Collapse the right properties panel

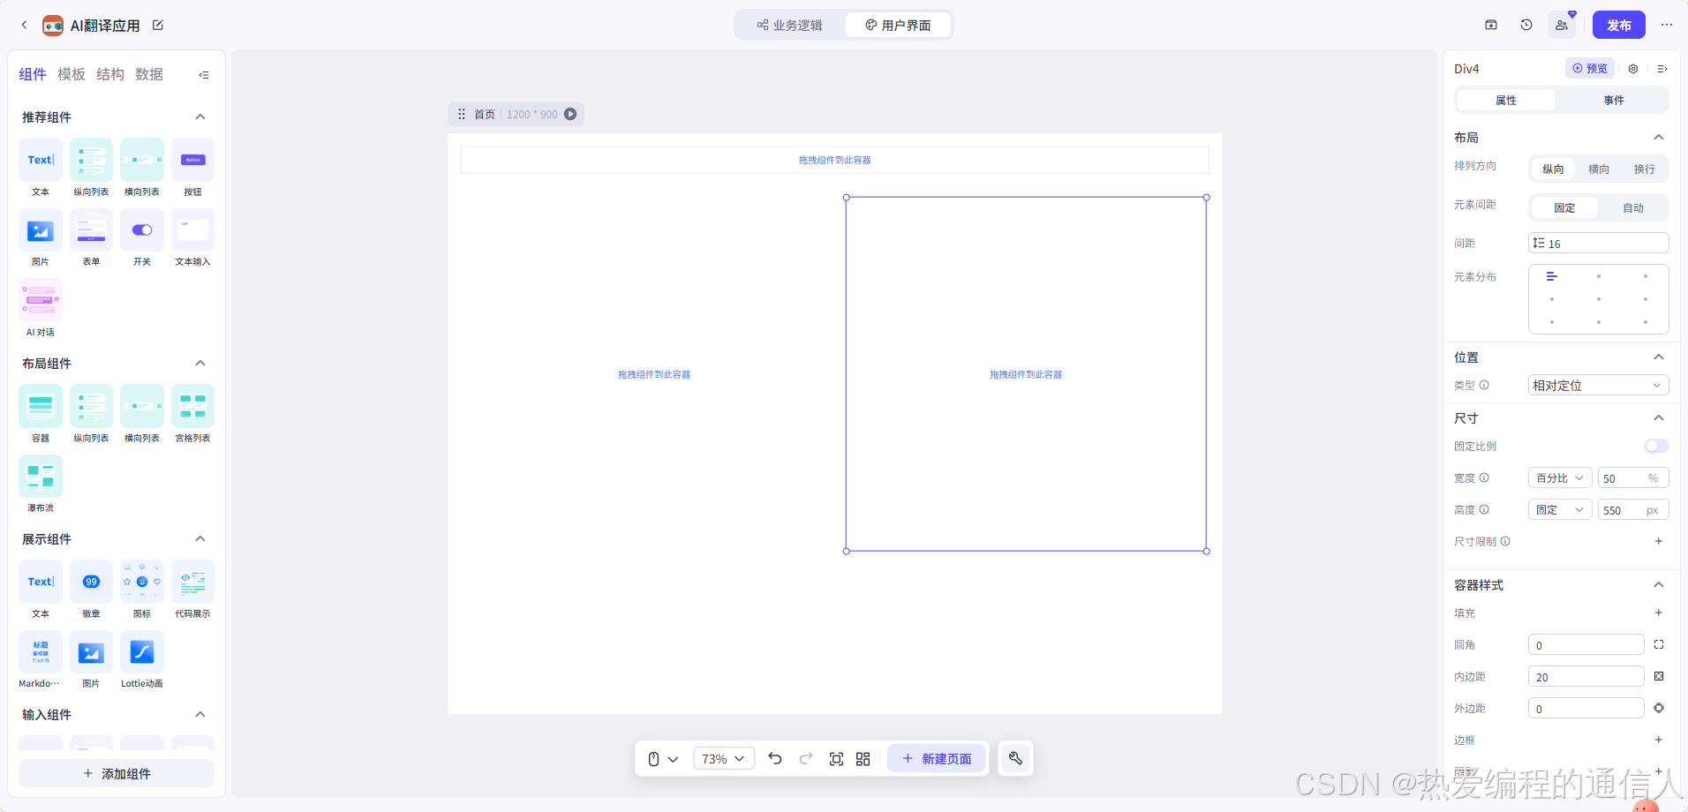(x=1662, y=69)
